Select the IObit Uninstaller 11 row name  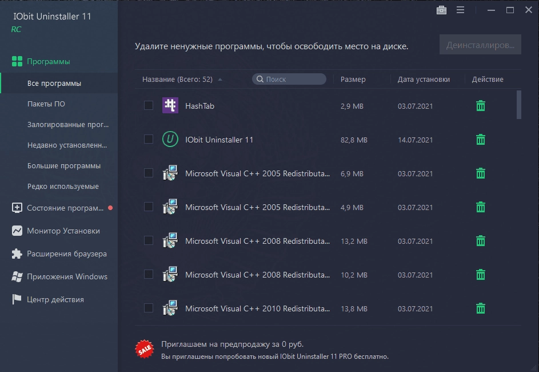tap(219, 140)
